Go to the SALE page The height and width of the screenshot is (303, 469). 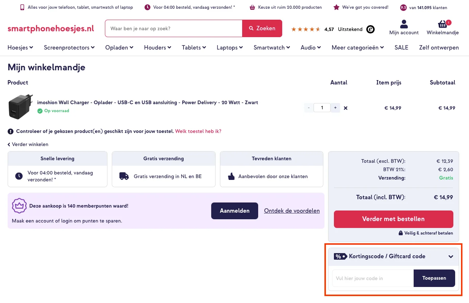coord(401,47)
